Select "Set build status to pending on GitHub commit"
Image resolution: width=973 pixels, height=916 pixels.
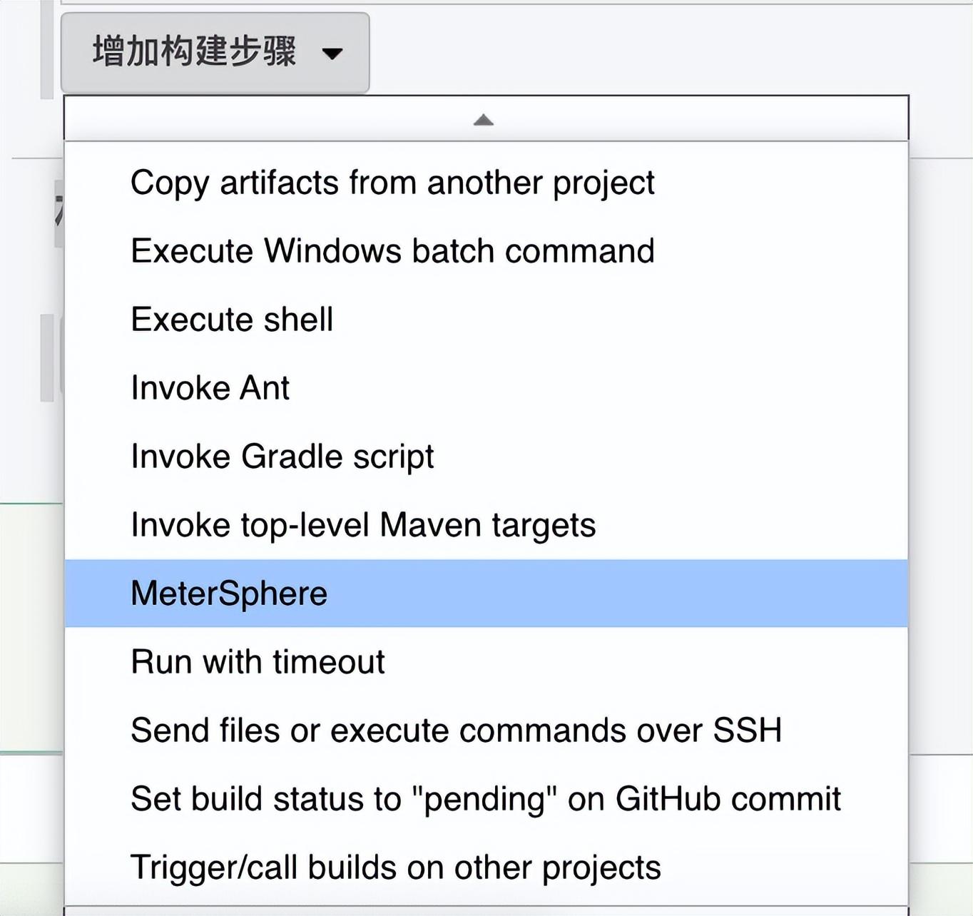[485, 798]
